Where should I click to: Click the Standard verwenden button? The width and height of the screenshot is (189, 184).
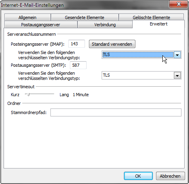coord(112,44)
